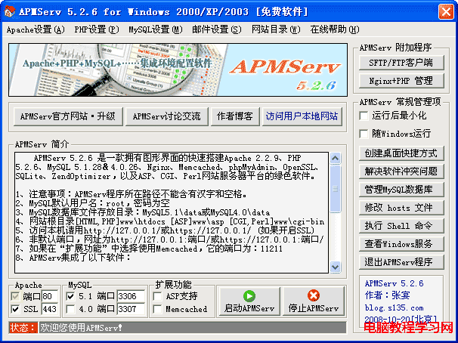Screen dimensions: 458x343
Task: Enable the Memcached checkbox
Action: [x=157, y=309]
